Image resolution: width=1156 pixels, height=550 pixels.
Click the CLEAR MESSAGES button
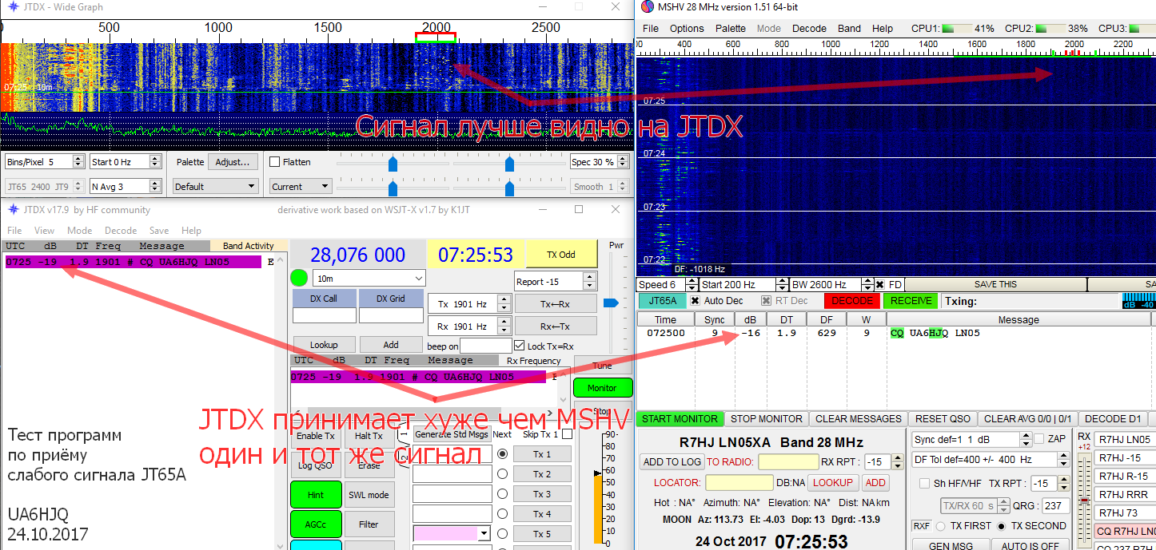point(858,419)
